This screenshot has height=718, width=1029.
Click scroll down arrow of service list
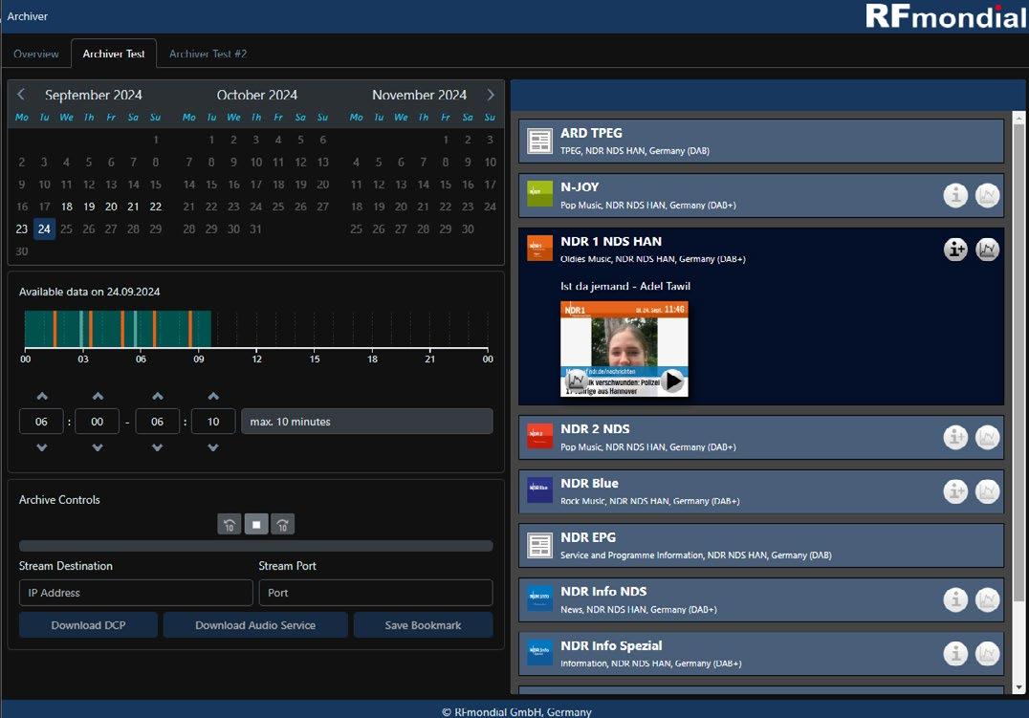[1018, 687]
